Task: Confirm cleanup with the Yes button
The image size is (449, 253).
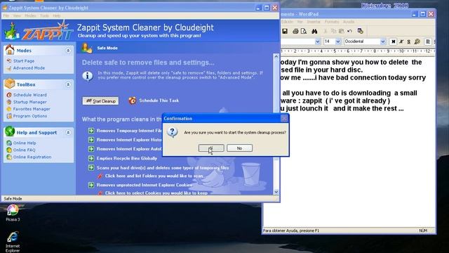Action: (x=211, y=148)
